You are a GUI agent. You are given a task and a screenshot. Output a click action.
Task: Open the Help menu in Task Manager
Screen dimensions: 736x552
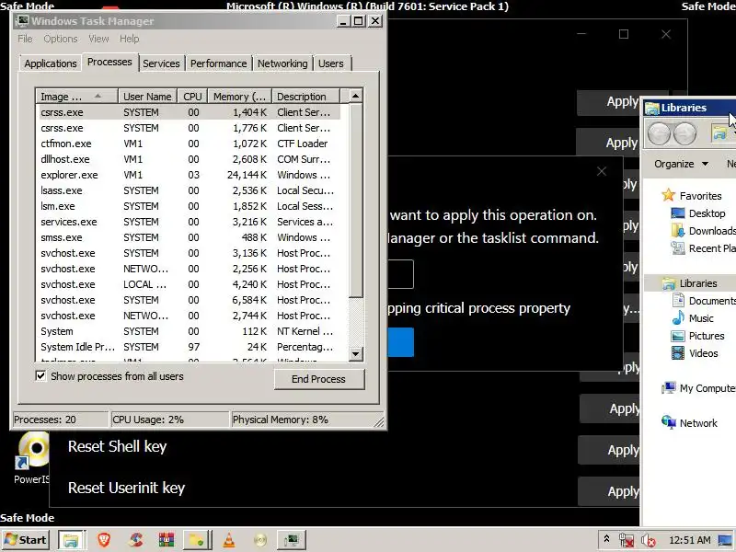tap(129, 39)
